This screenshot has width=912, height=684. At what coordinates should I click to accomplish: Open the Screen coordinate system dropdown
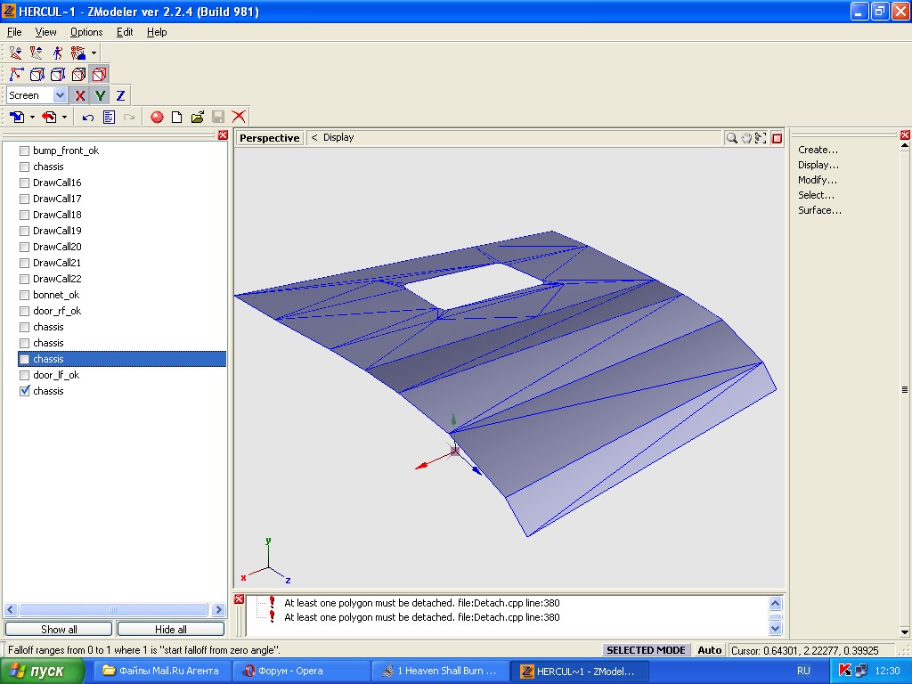60,95
